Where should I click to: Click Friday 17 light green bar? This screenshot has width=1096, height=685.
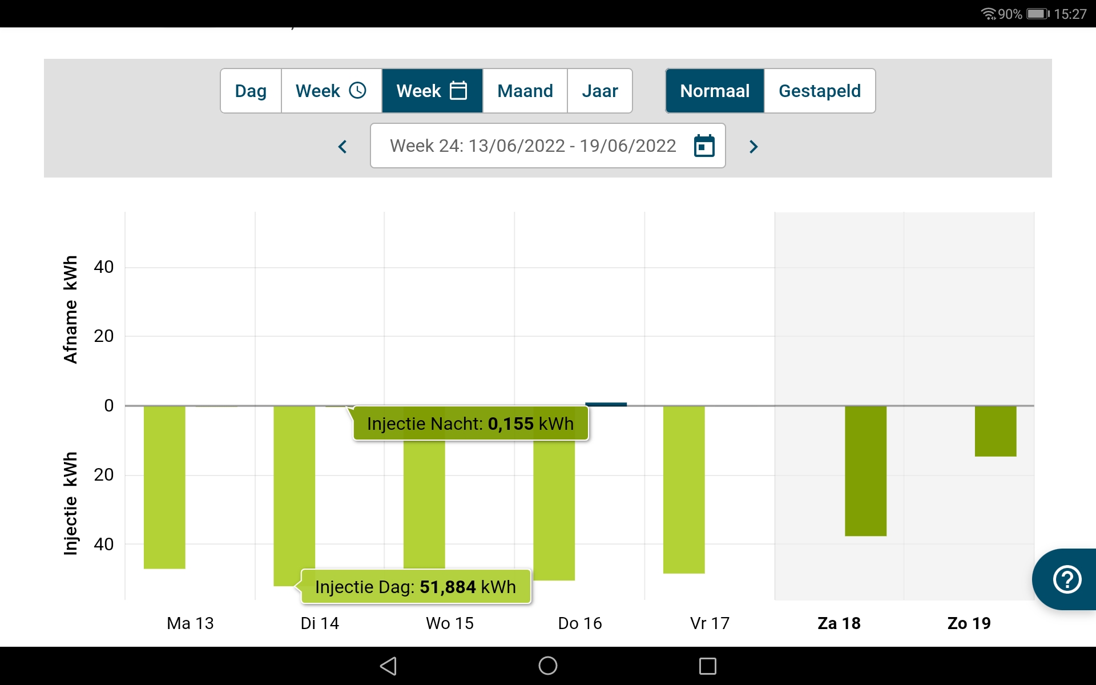coord(683,489)
